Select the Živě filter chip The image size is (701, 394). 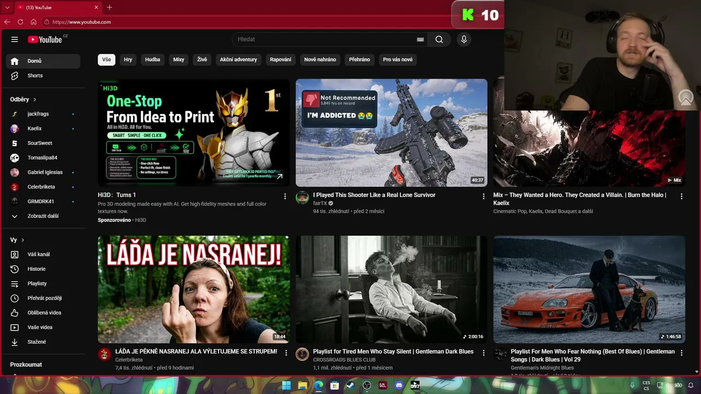click(x=202, y=60)
